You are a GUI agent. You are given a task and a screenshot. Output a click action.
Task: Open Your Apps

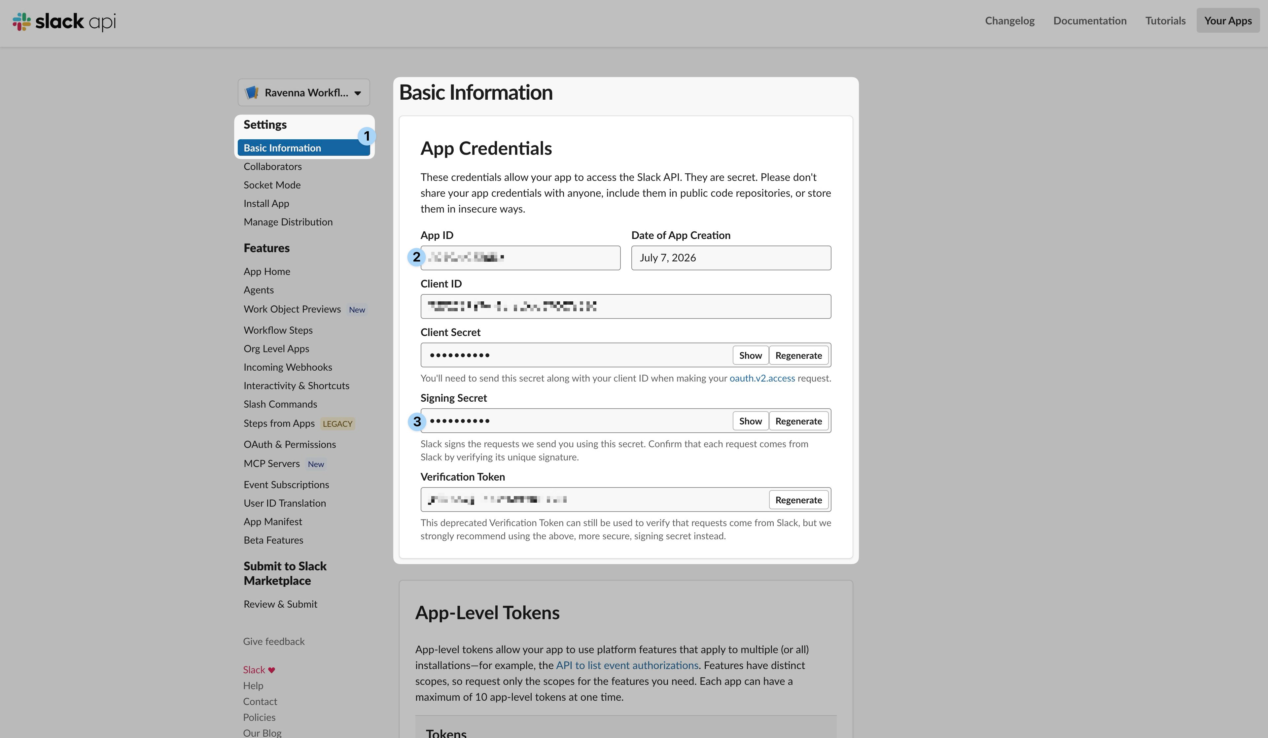(x=1228, y=20)
